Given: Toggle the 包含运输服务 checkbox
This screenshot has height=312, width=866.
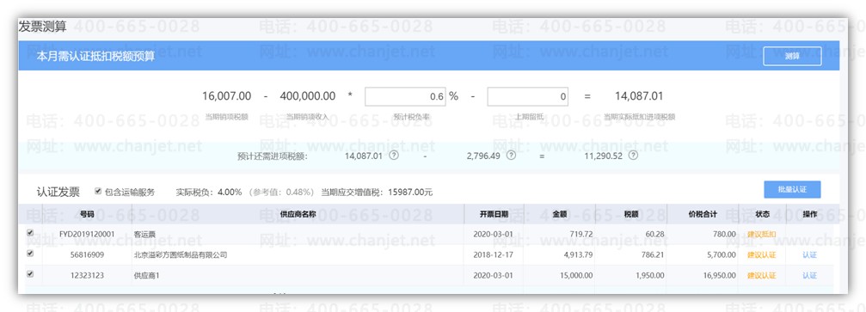Looking at the screenshot, I should point(98,191).
